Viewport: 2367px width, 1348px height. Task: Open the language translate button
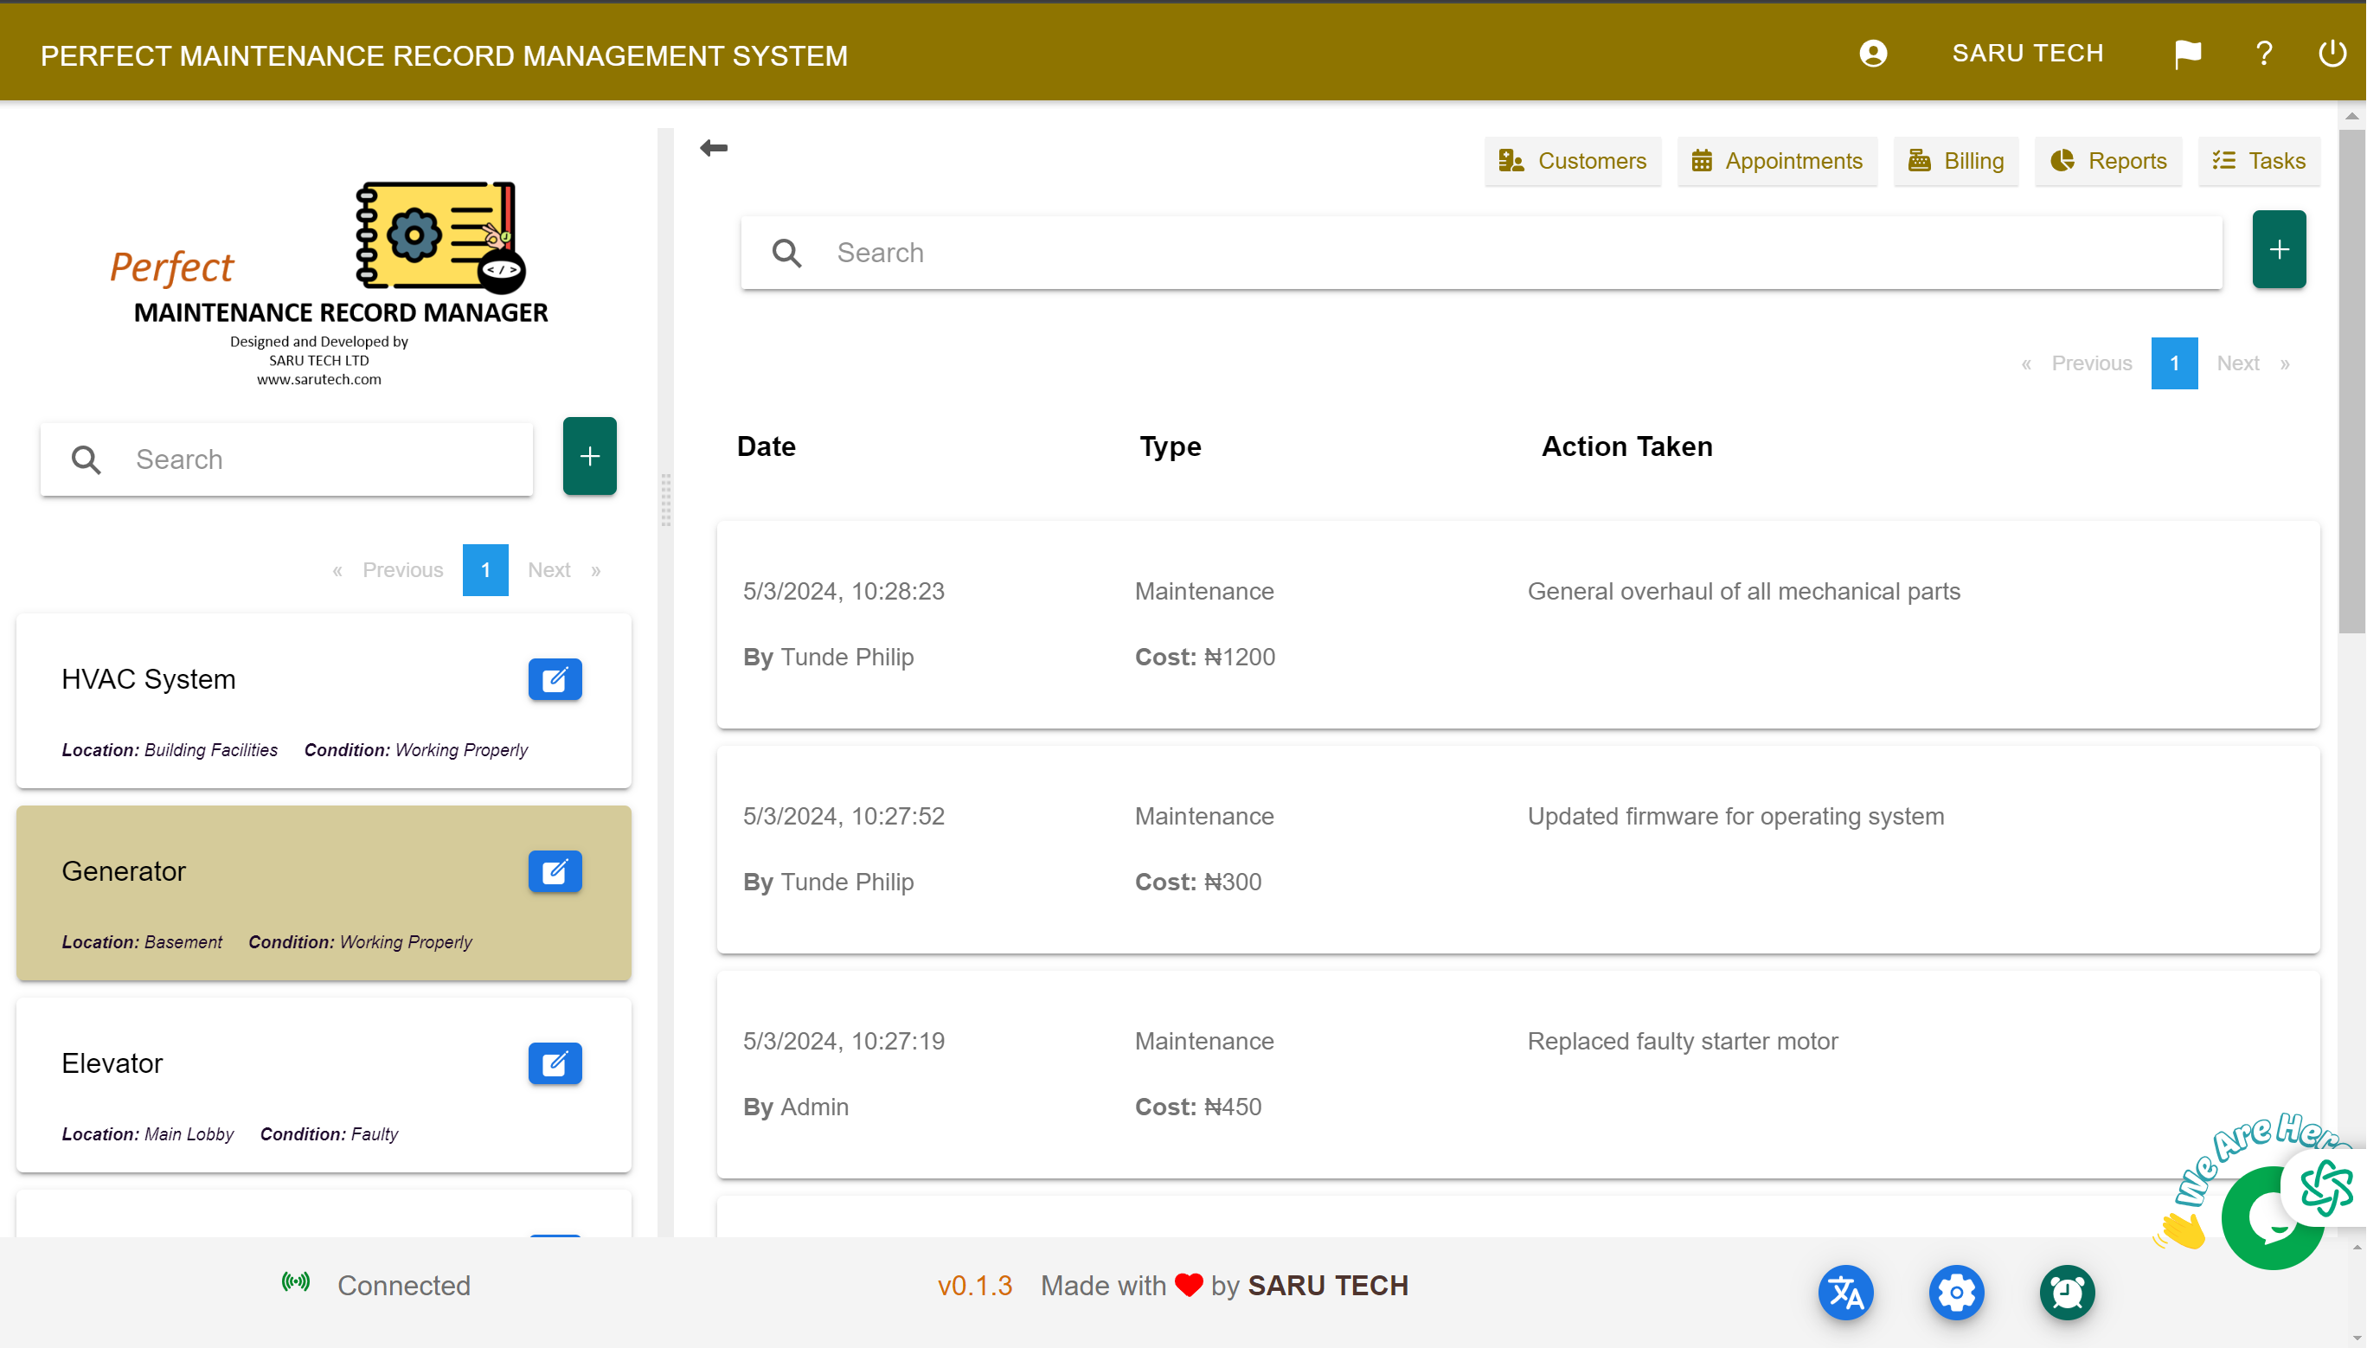coord(1846,1293)
